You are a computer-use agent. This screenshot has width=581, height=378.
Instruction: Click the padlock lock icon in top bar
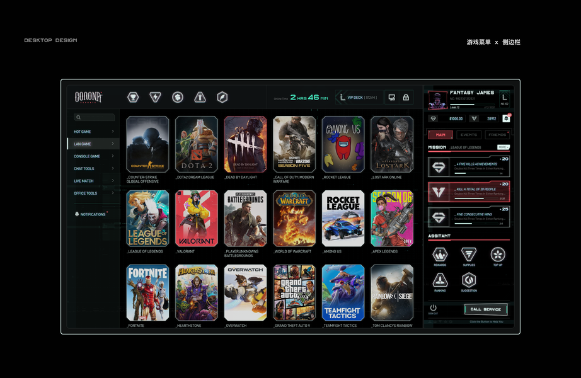[406, 98]
